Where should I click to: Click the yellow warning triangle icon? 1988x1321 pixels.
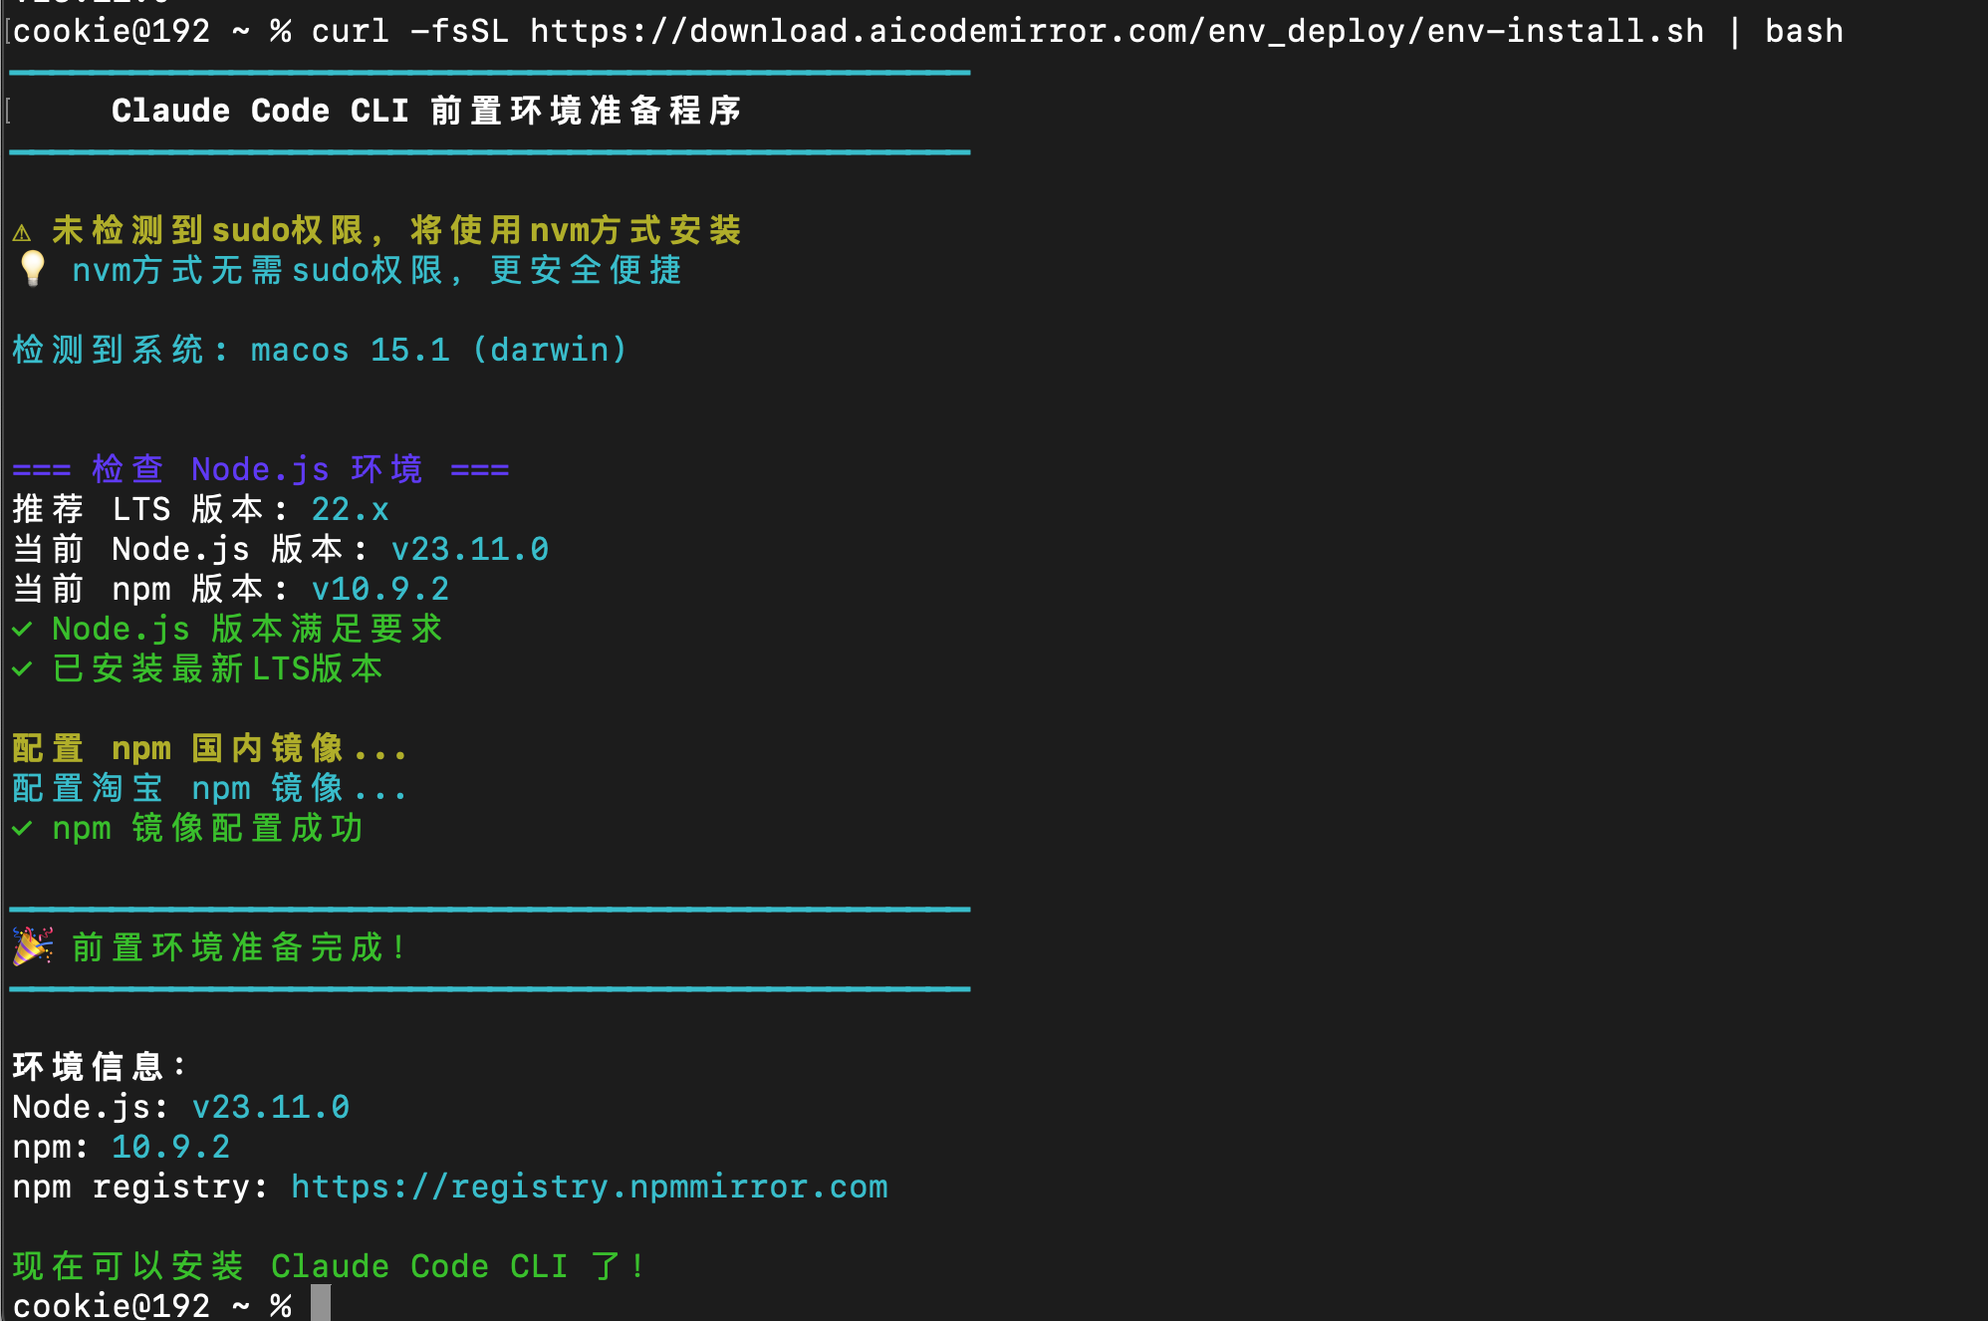tap(22, 233)
